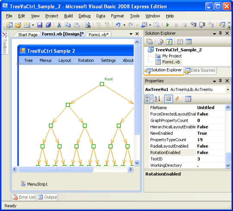
Task: Open the Error List tab
Action: tap(24, 197)
